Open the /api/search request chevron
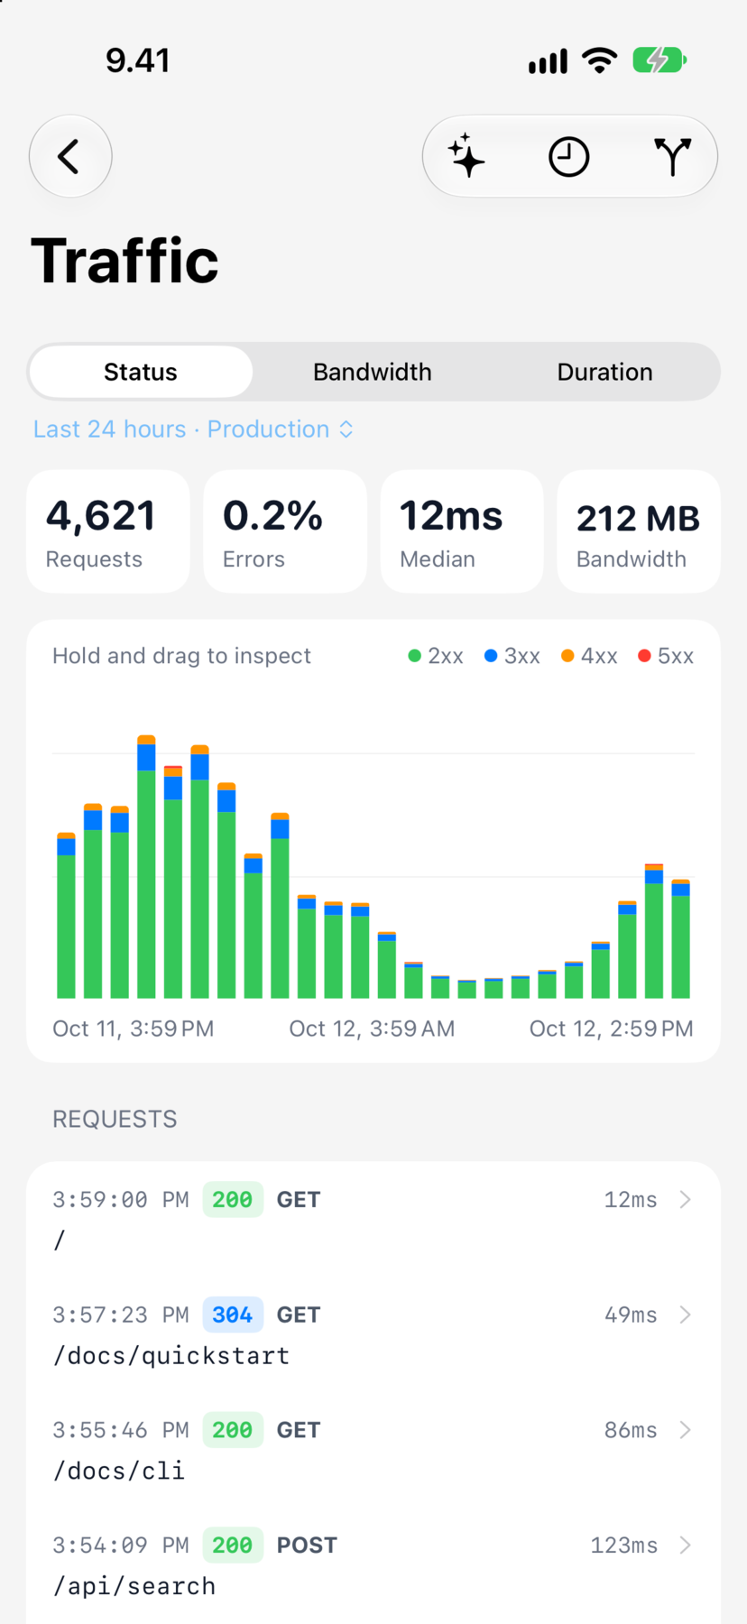747x1624 pixels. click(686, 1546)
